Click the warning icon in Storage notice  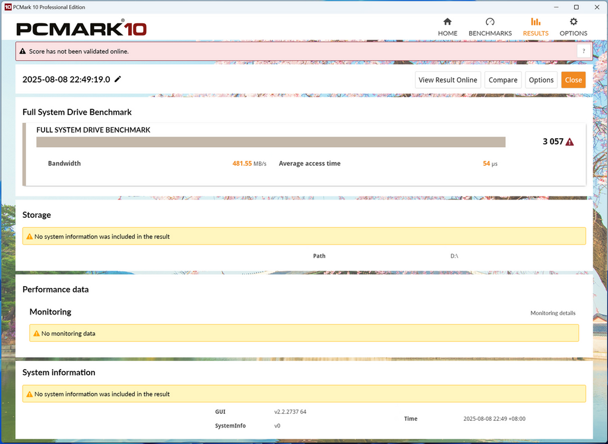30,236
